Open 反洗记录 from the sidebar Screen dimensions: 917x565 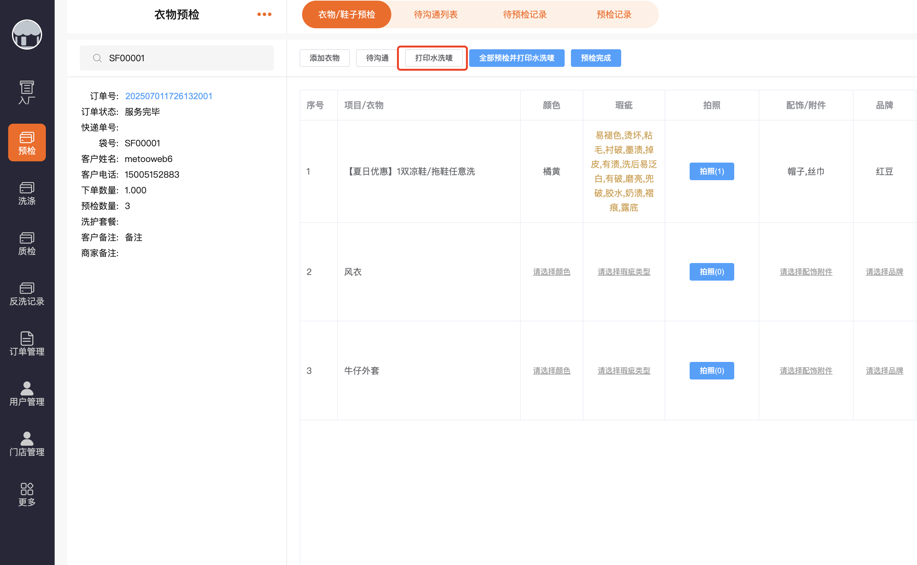27,293
